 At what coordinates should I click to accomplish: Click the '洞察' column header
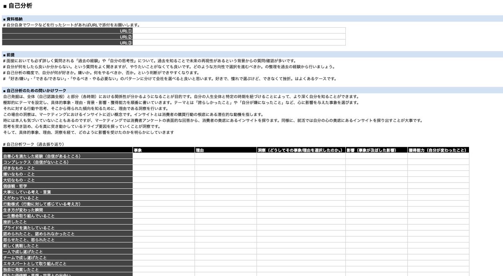coord(301,150)
